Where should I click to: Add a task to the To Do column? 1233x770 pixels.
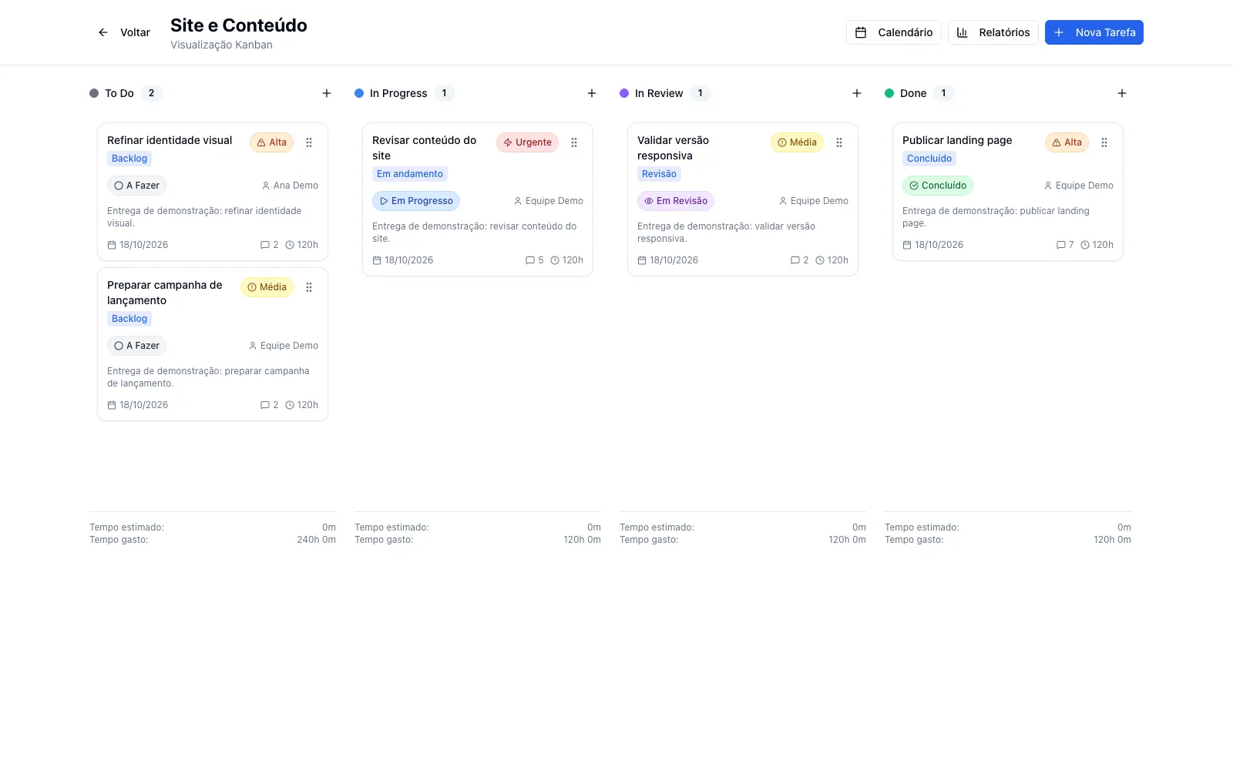(x=327, y=93)
